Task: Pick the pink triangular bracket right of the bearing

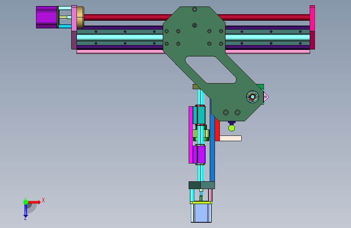Action: pyautogui.click(x=266, y=97)
